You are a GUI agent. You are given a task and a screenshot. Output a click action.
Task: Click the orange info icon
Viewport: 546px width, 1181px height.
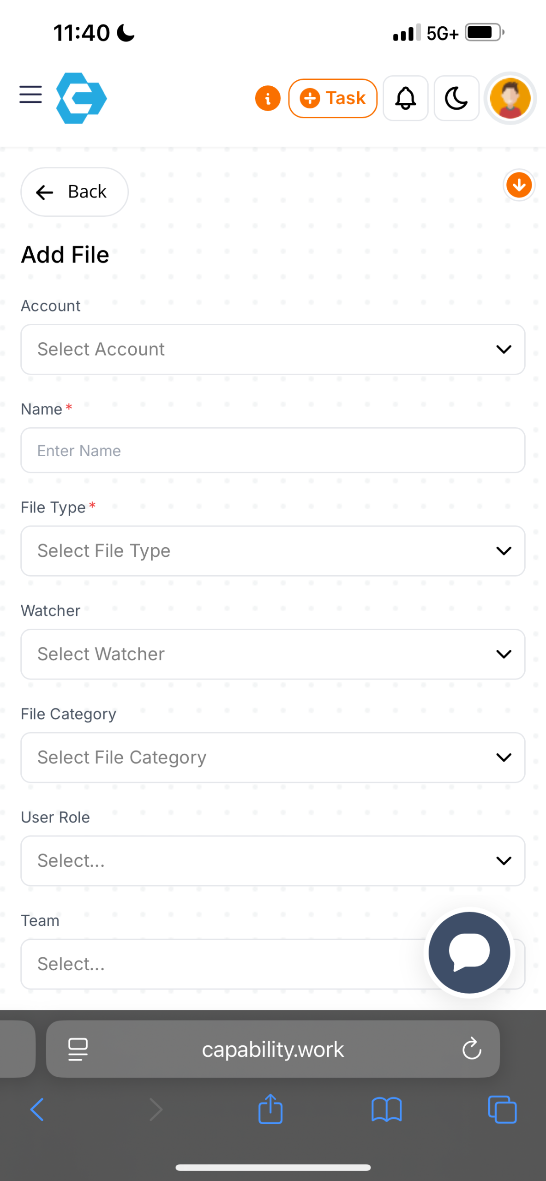pyautogui.click(x=268, y=98)
